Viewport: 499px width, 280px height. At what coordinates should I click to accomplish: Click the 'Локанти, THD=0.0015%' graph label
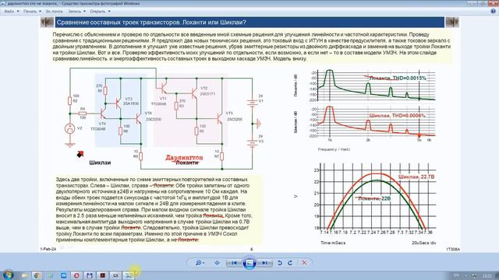coord(397,78)
